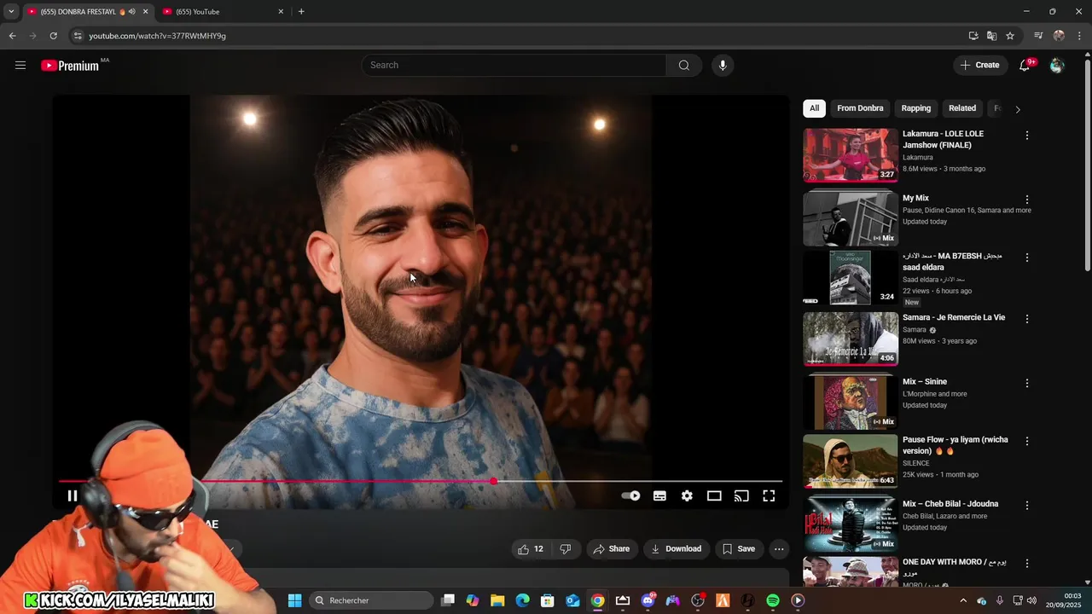Open Chrome media controls icon
The image size is (1092, 614).
tap(1038, 36)
